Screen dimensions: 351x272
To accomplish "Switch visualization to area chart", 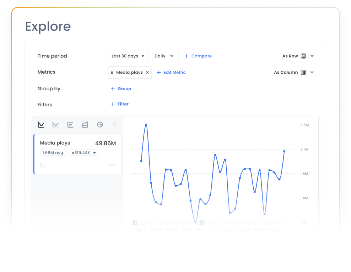I will click(x=85, y=125).
